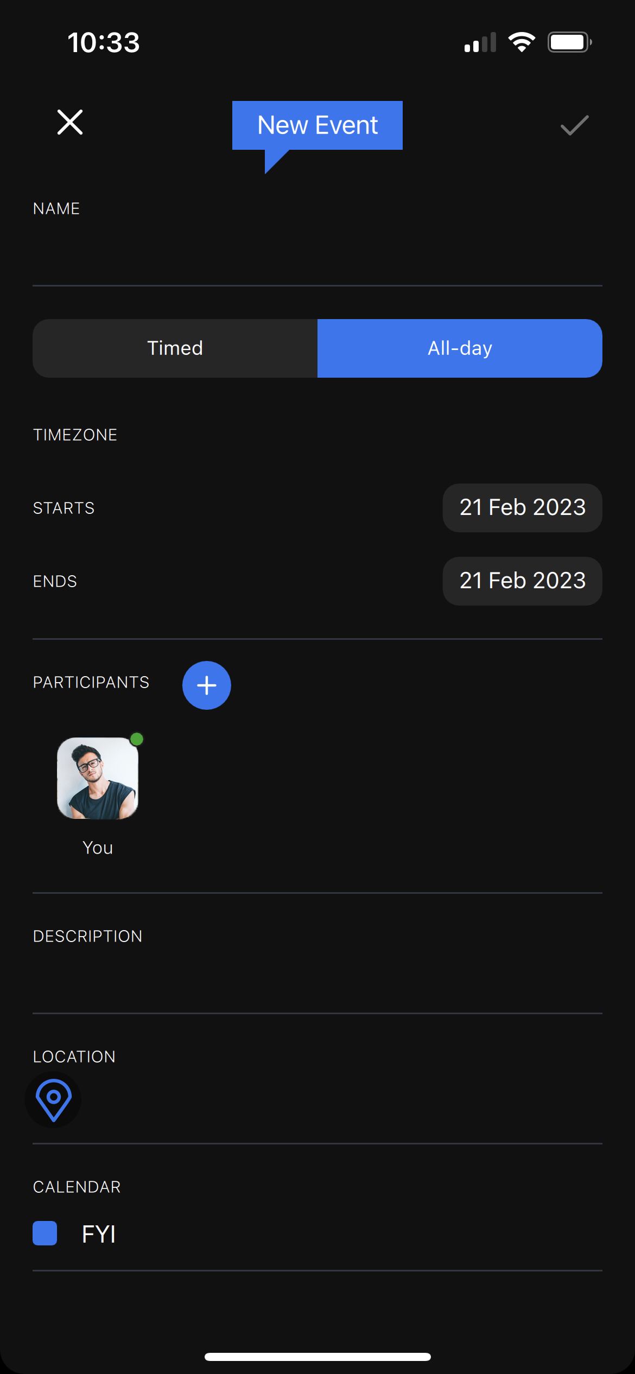
Task: Select the All-day option
Action: 460,348
